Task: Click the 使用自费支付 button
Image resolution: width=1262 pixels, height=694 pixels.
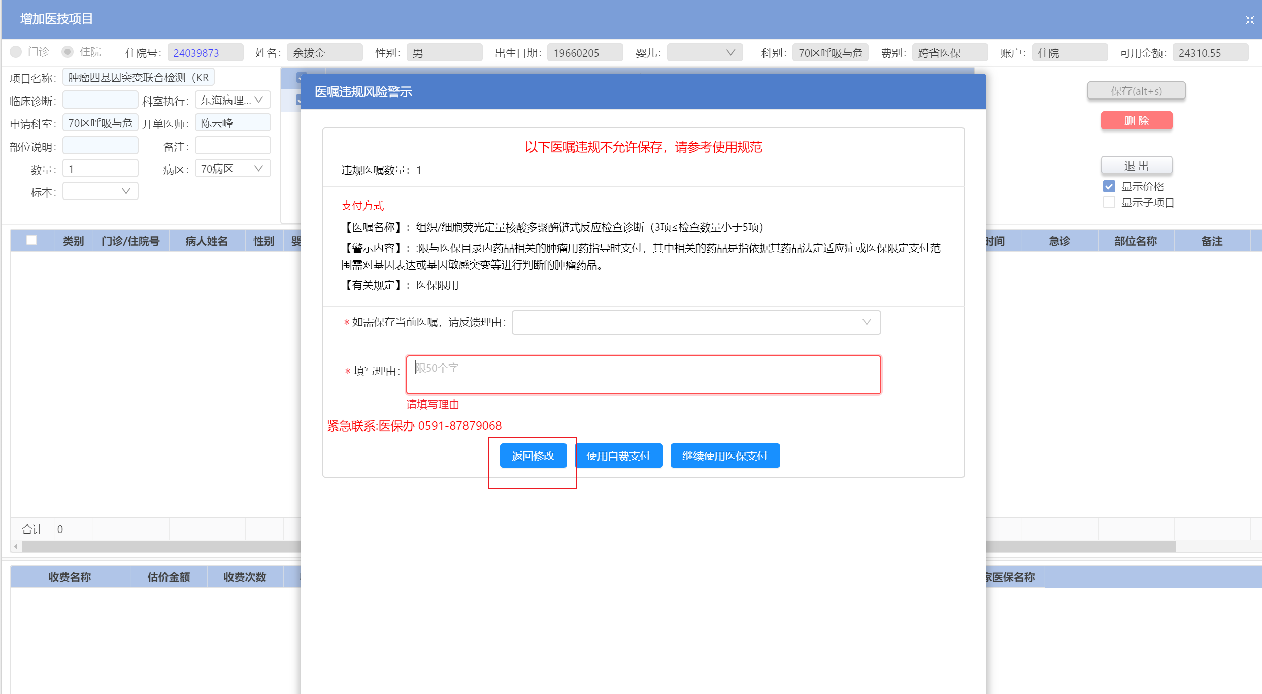Action: [x=618, y=455]
